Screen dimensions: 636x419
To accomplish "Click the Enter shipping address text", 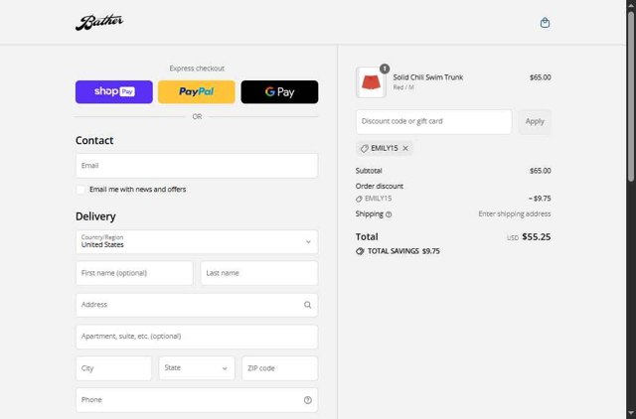I will [515, 213].
